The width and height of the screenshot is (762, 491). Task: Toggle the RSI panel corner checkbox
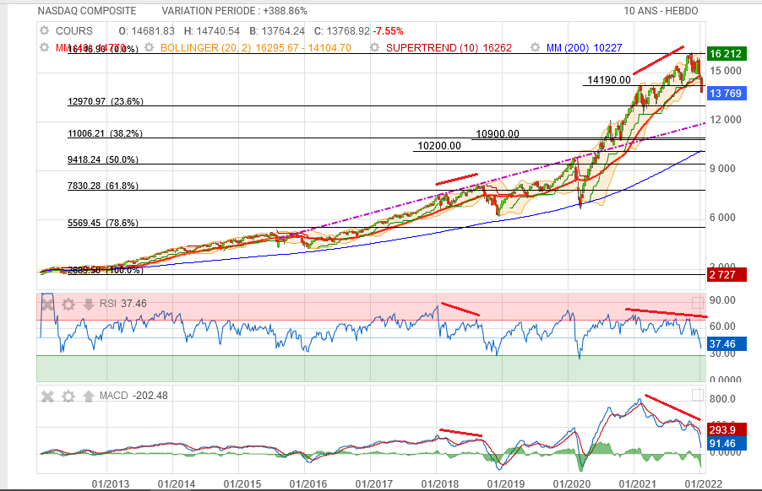tap(697, 303)
